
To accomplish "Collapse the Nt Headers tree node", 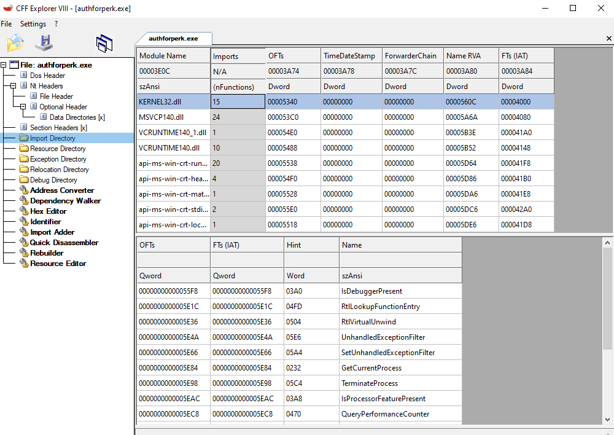I will click(x=14, y=86).
